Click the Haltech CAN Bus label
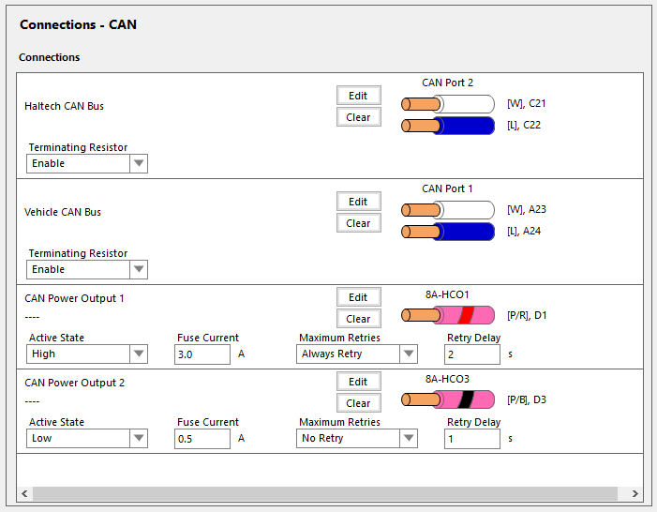The image size is (657, 512). (64, 106)
